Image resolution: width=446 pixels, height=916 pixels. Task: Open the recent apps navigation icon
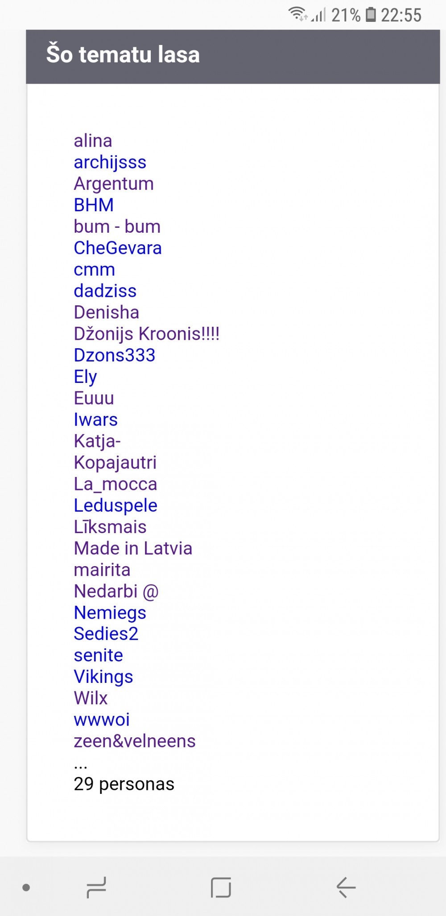coord(96,887)
